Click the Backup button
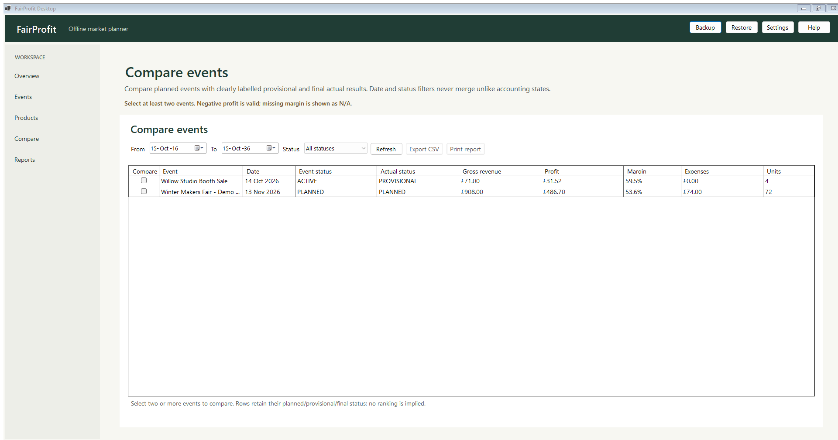The image size is (838, 440). point(705,27)
